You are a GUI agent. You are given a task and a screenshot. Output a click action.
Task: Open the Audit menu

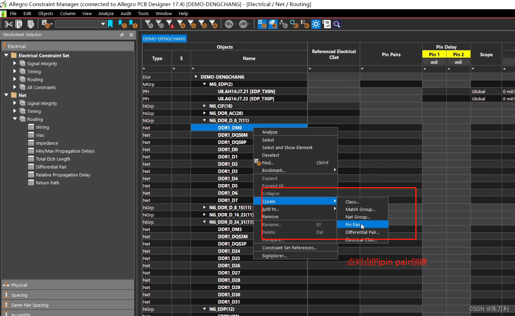coord(126,13)
